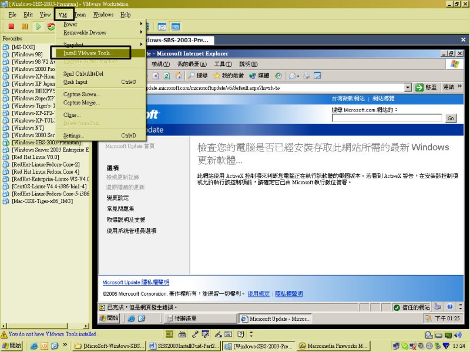Open the 台灣微軟網站 link
Image resolution: width=470 pixels, height=352 pixels.
(x=348, y=99)
